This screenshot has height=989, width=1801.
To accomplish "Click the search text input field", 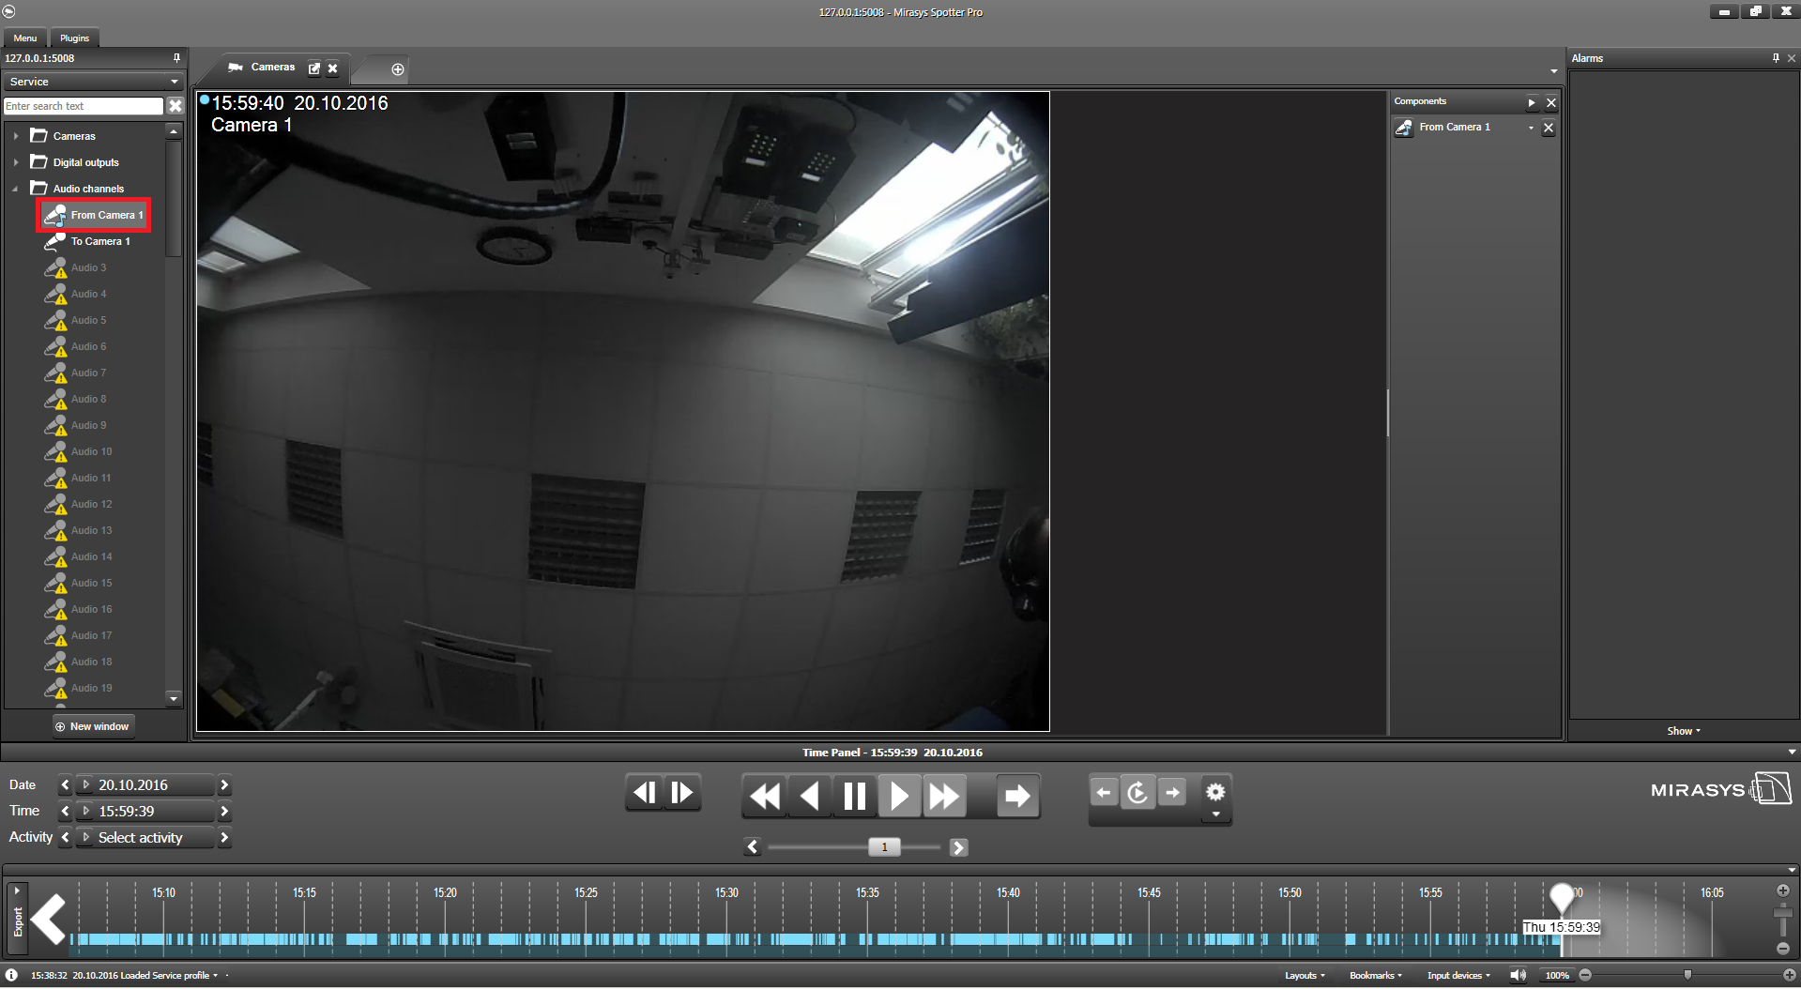I will (83, 106).
